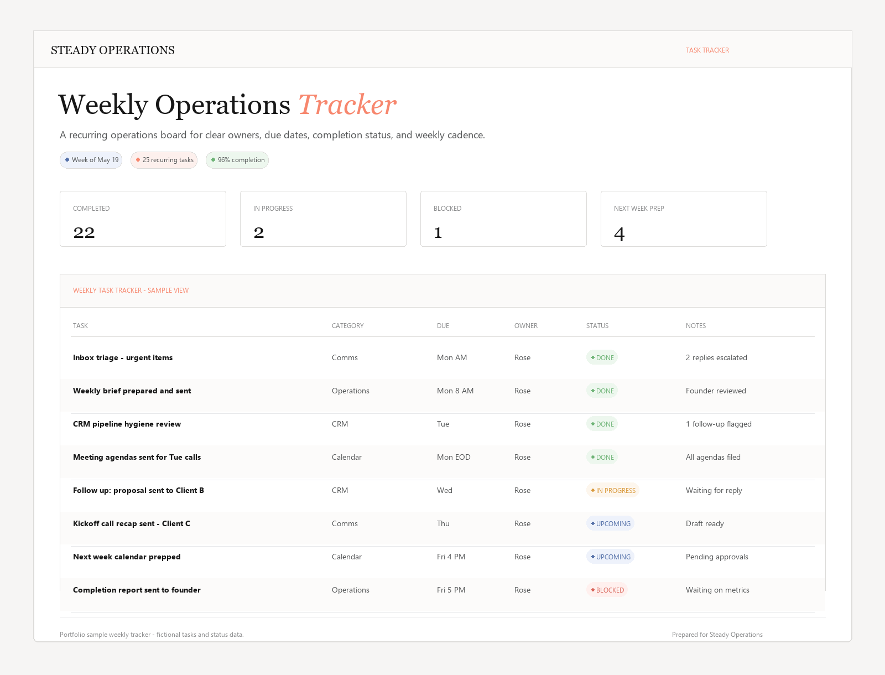This screenshot has width=885, height=675.
Task: Click the 'Prepared for Steady Operations' footer
Action: [x=717, y=635]
